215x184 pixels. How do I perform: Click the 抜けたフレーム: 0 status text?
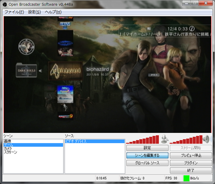(133, 178)
